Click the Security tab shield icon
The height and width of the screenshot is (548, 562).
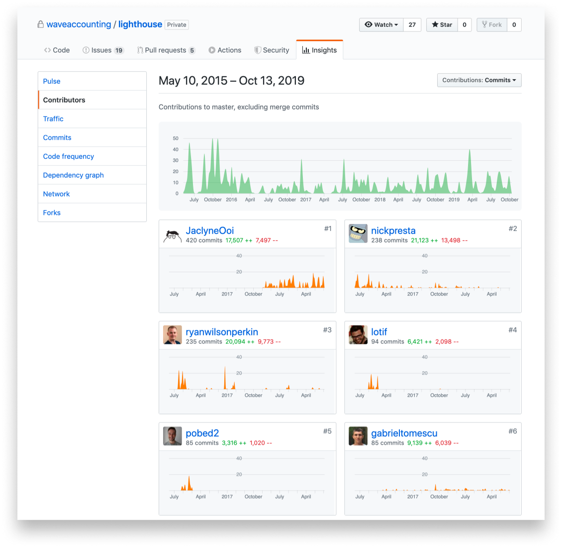click(x=257, y=50)
